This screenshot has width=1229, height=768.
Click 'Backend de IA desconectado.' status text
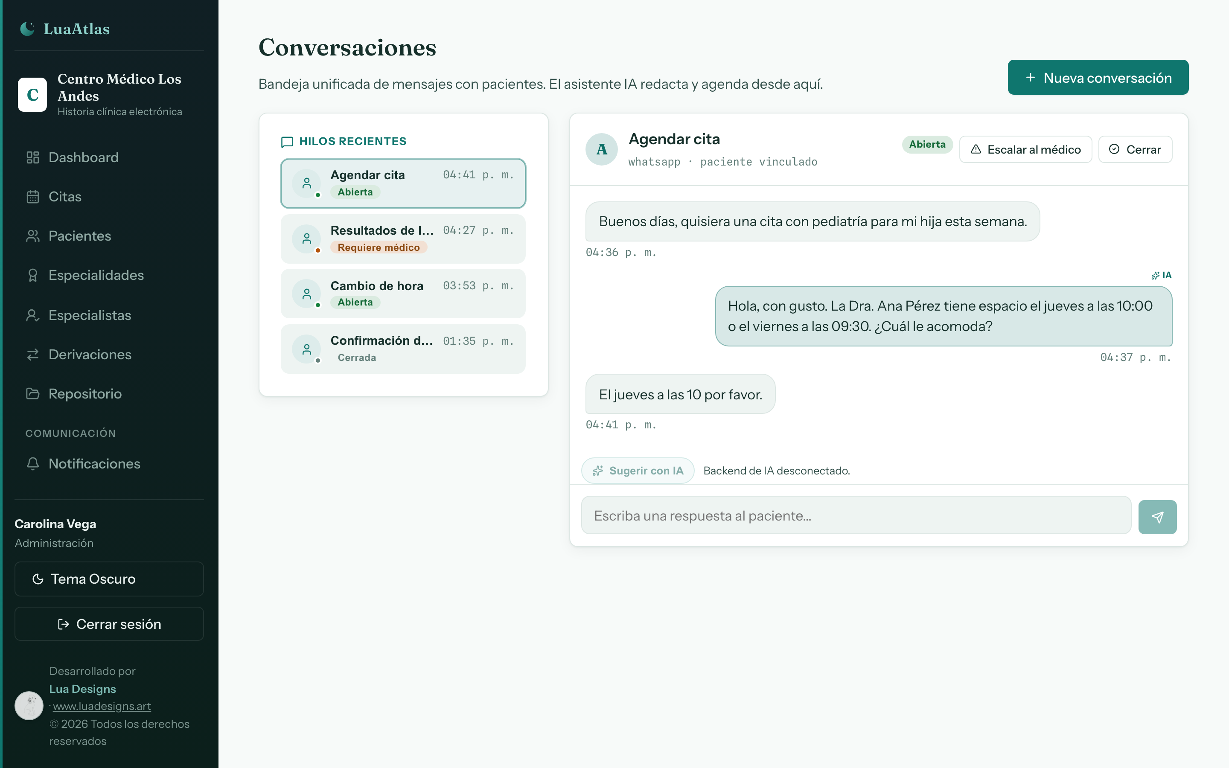click(777, 471)
